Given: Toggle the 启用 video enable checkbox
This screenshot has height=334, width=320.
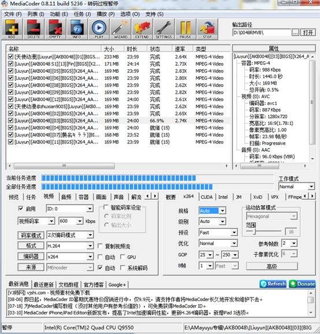Looking at the screenshot, I should pos(21,209).
